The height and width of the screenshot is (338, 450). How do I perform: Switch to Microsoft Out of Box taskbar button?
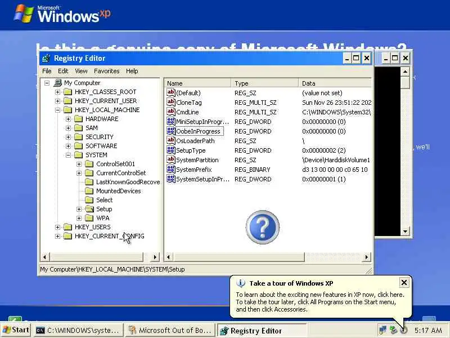pyautogui.click(x=170, y=331)
